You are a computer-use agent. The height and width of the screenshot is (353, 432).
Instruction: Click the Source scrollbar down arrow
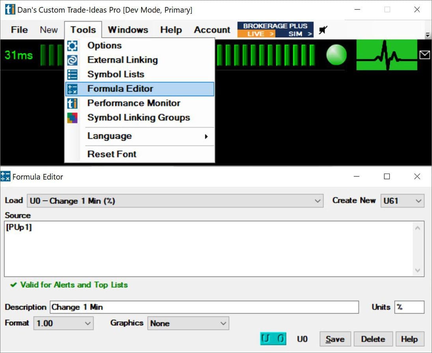click(x=417, y=270)
